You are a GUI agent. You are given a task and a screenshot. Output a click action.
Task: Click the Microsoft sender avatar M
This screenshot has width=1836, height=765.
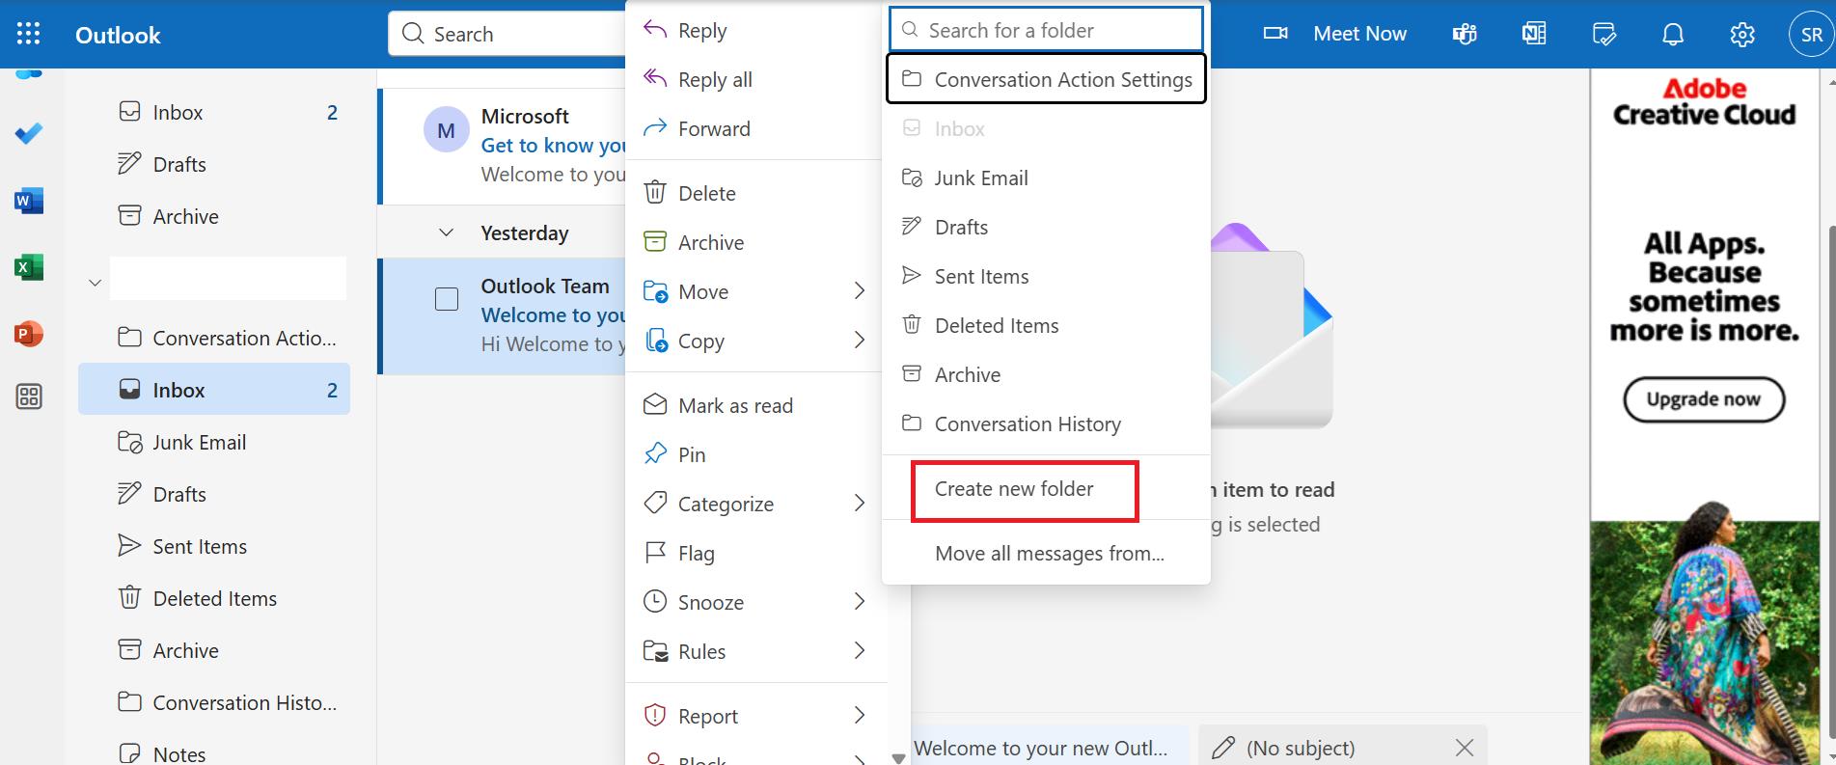447,130
